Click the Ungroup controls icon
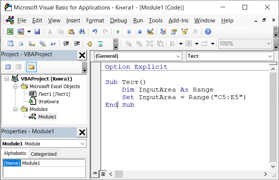Viewport: 279px width, 180px height. [x=160, y=44]
